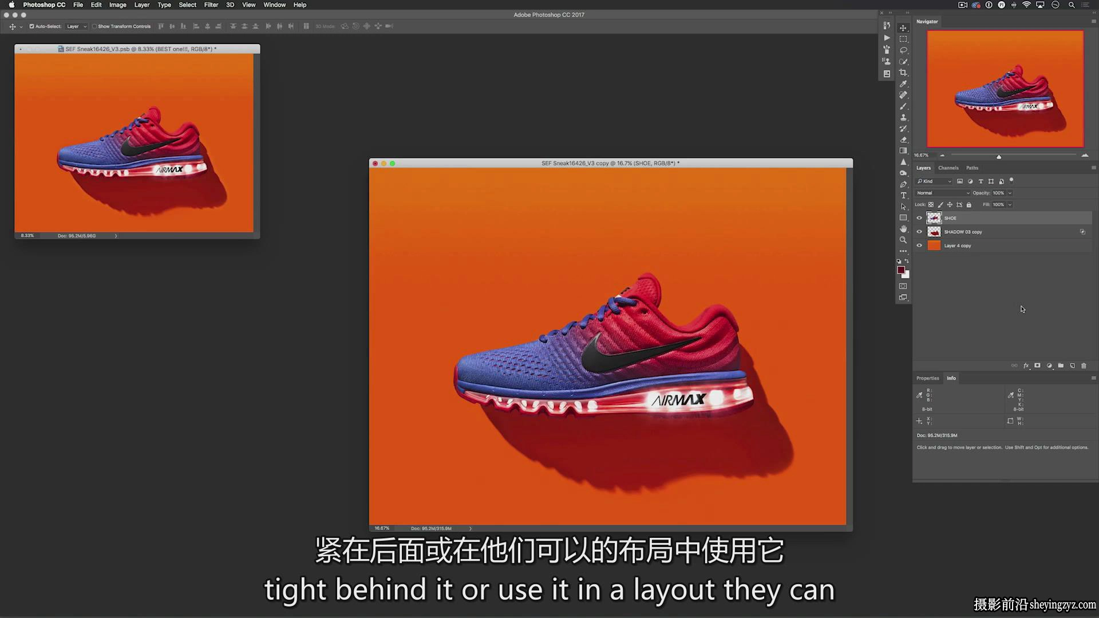
Task: Open the Layer menu
Action: [141, 5]
